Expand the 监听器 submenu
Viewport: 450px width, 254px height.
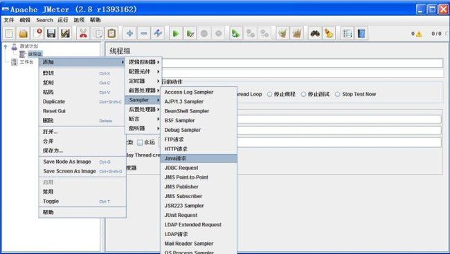tap(143, 128)
